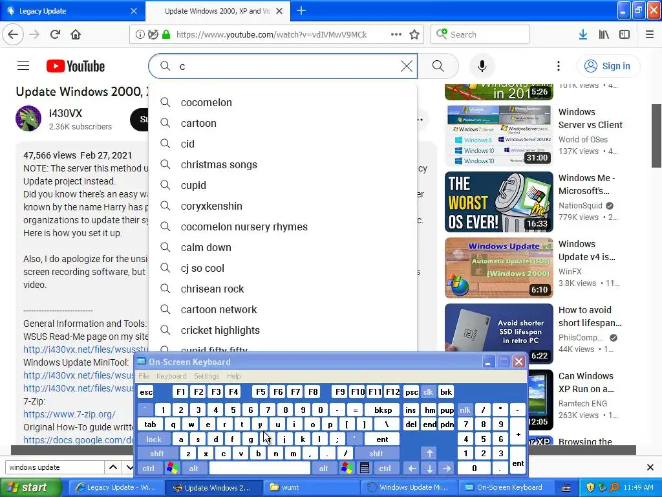The height and width of the screenshot is (497, 662).
Task: Switch to Legacy Update - Wi... taskbar item
Action: (x=116, y=487)
